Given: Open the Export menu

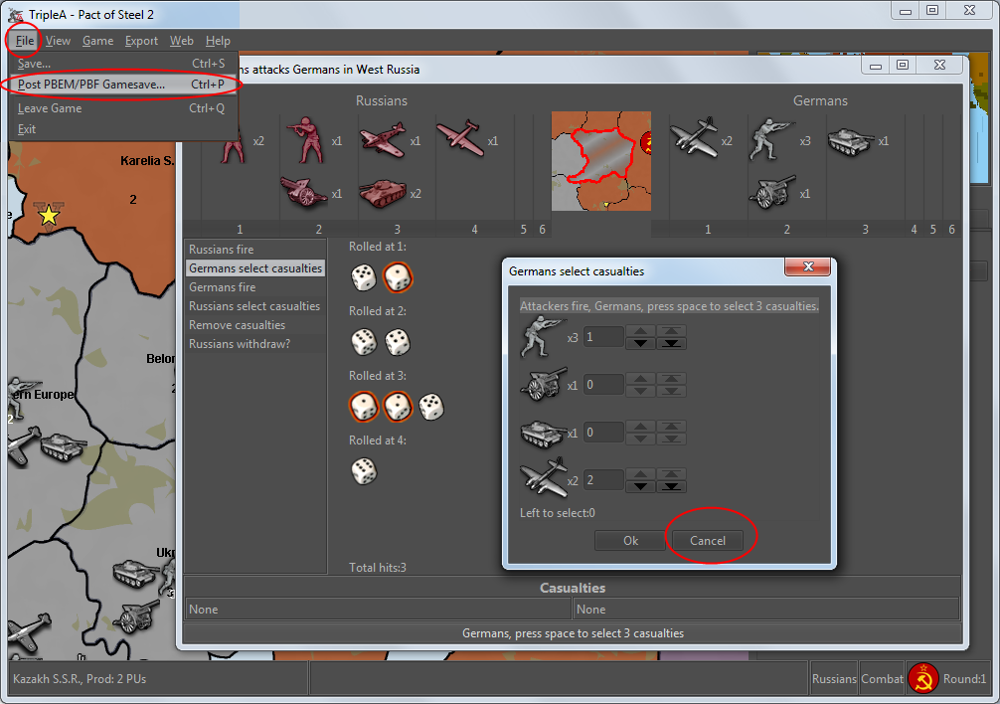Looking at the screenshot, I should [141, 41].
